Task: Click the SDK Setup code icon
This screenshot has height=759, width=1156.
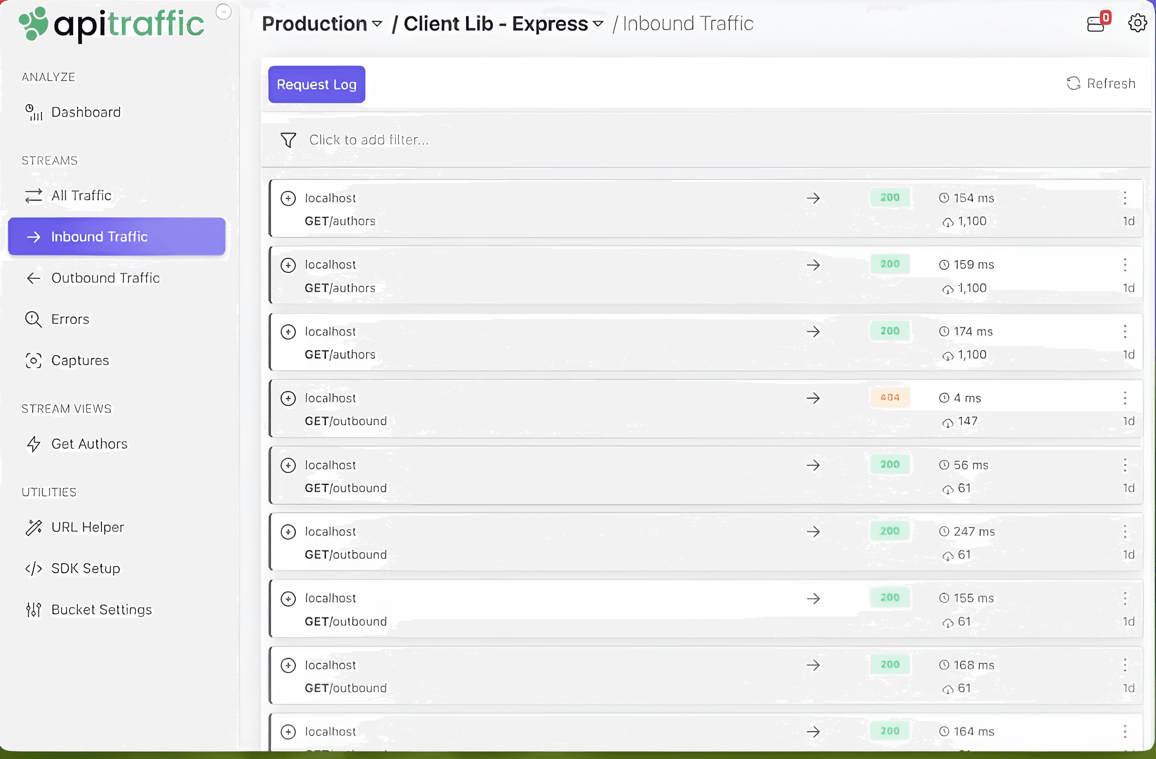Action: coord(34,568)
